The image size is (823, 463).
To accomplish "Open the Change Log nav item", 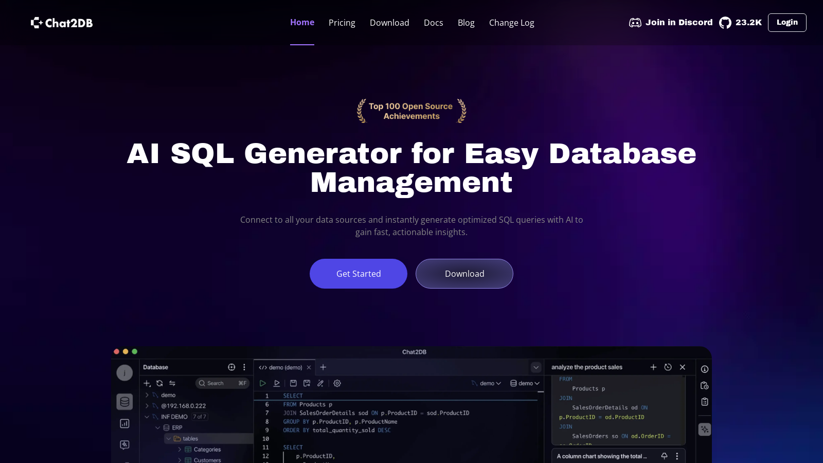I will 511,23.
